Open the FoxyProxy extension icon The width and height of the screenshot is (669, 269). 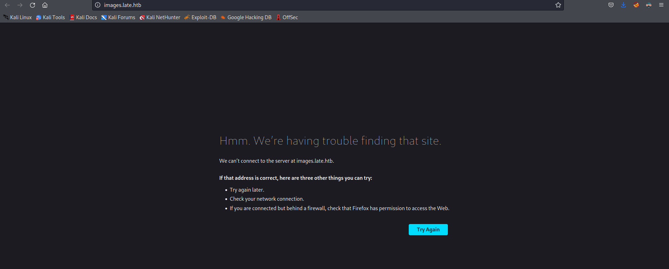click(636, 5)
